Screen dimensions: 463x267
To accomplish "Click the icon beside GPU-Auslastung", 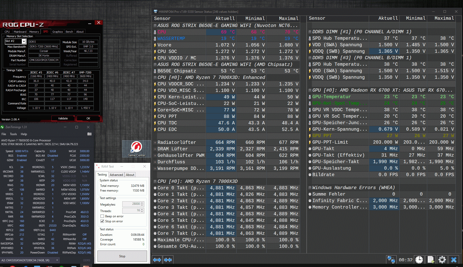I will (x=310, y=168).
